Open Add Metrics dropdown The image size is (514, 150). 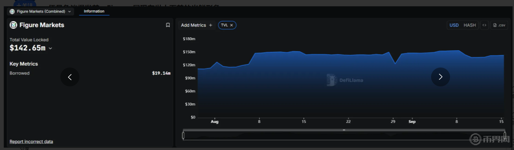tap(197, 25)
